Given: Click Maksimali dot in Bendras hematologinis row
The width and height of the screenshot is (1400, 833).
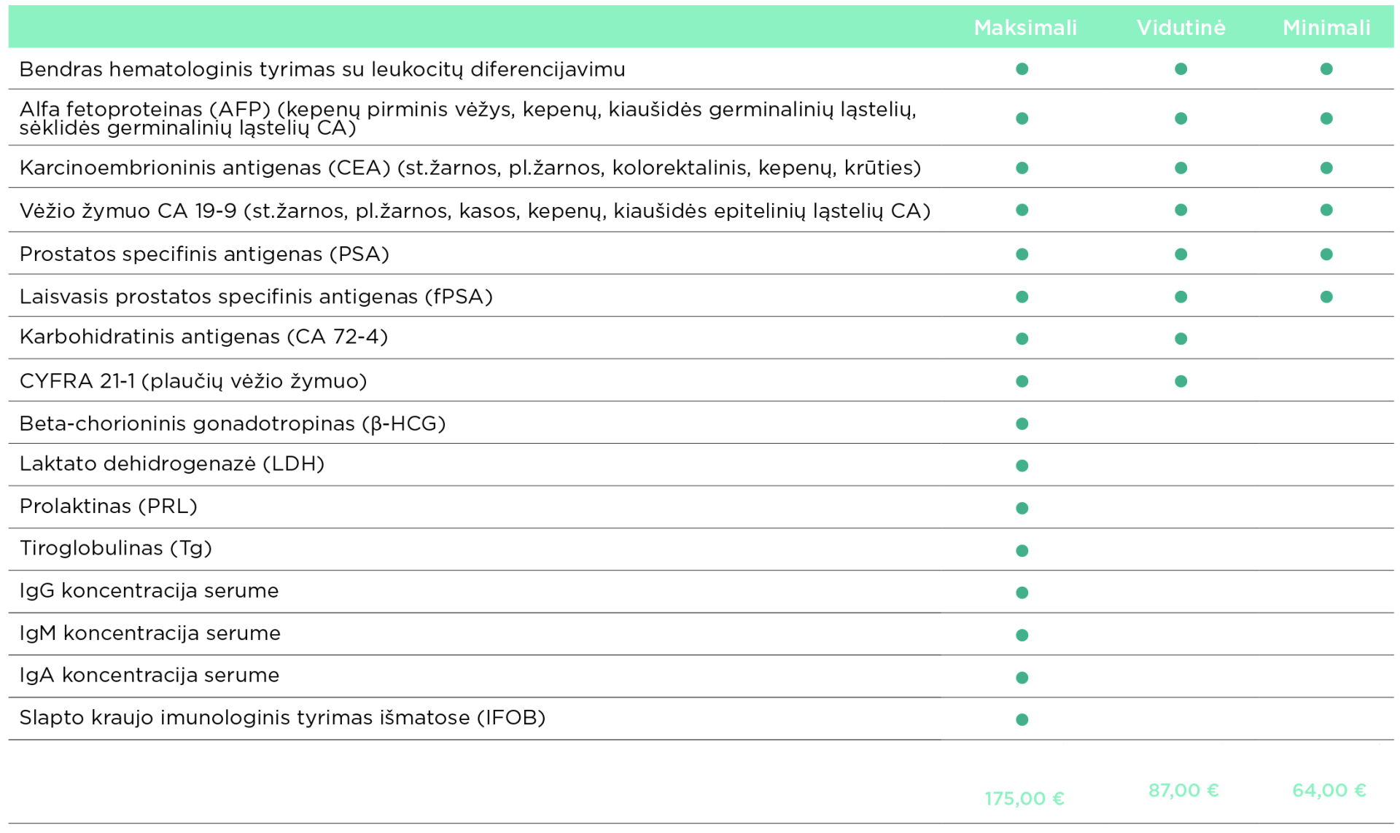Looking at the screenshot, I should click(1022, 69).
